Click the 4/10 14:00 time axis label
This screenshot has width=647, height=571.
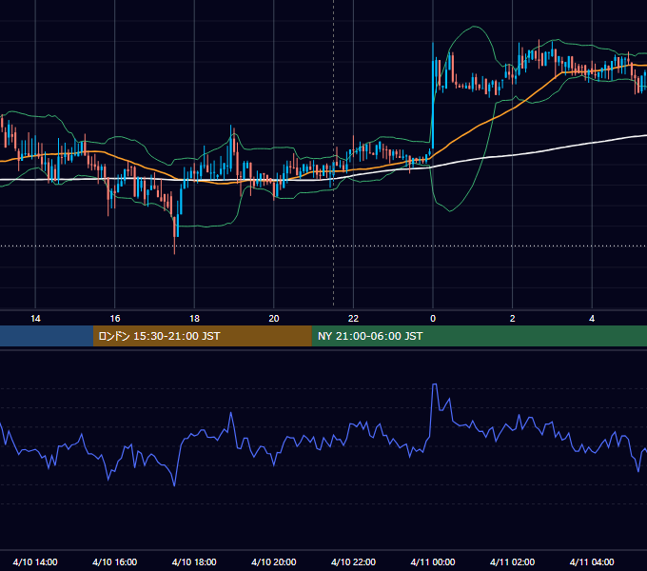coord(35,561)
